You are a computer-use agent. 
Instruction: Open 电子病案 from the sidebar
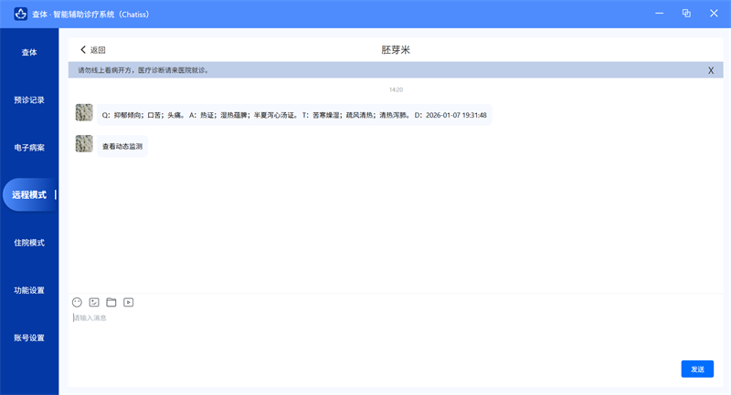coord(29,148)
